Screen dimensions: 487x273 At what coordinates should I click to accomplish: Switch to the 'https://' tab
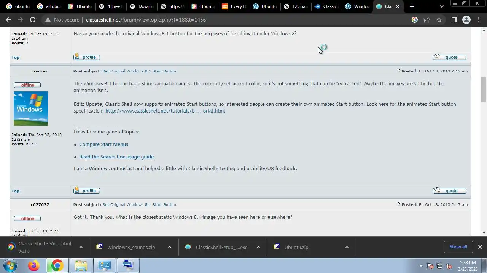[172, 6]
